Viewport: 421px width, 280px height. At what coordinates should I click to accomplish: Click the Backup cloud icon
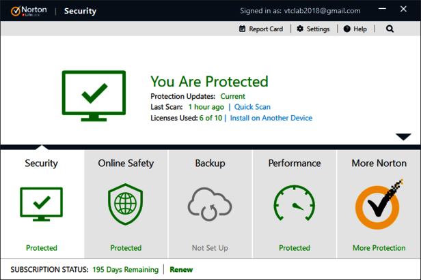point(210,204)
